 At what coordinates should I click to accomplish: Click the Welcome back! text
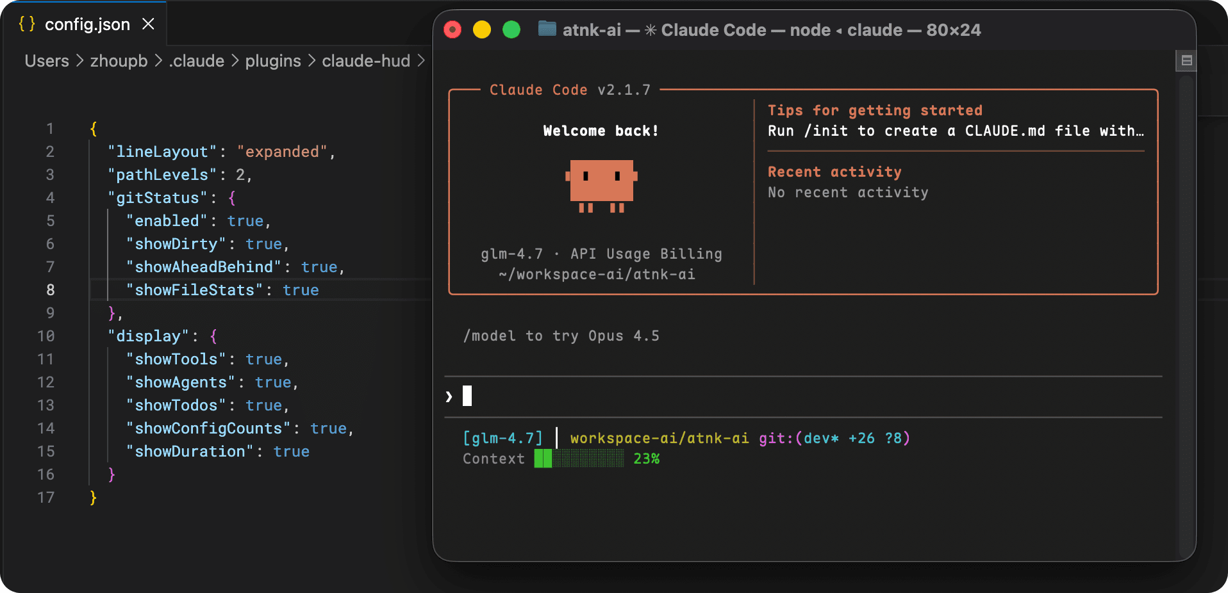tap(601, 131)
